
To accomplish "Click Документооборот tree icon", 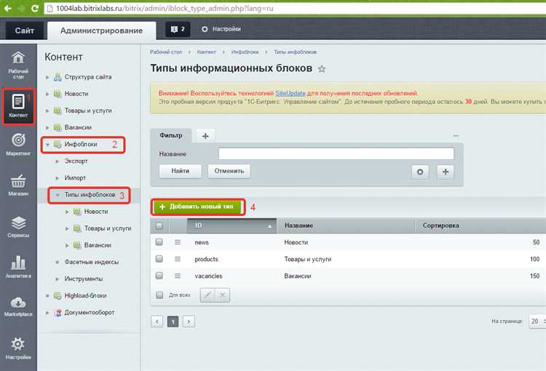I will [x=58, y=313].
